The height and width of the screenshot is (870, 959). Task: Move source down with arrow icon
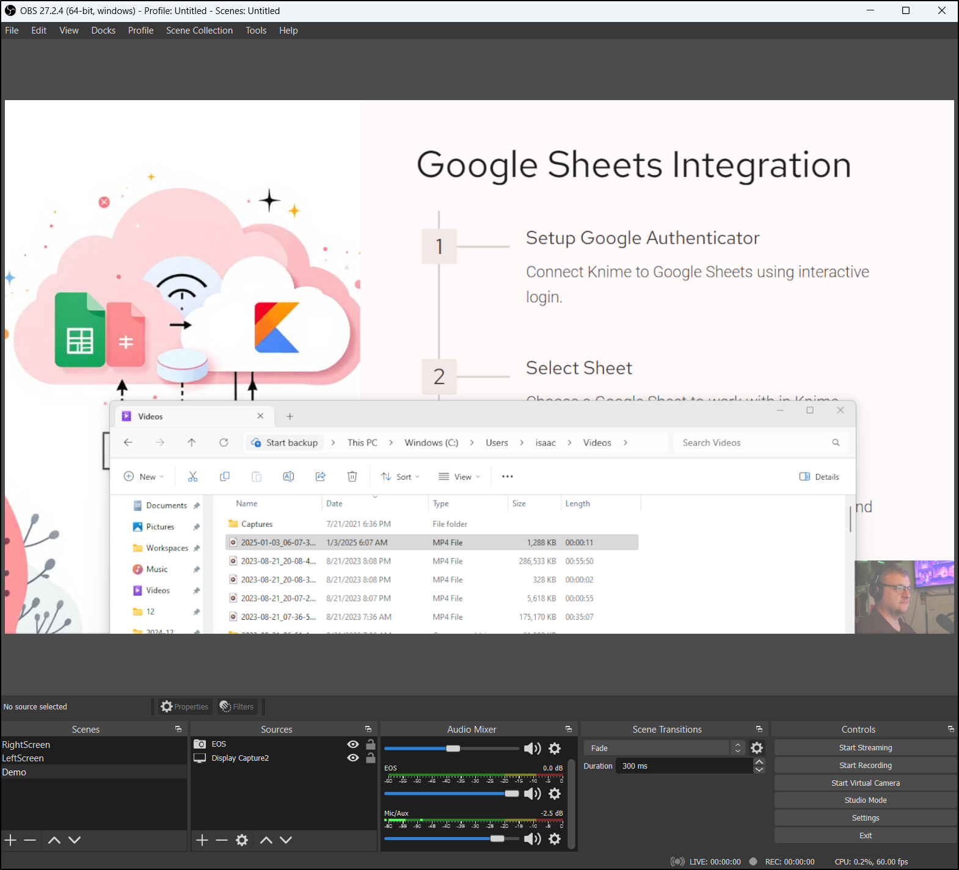coord(286,840)
